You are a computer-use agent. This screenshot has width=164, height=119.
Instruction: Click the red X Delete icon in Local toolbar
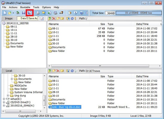tap(58, 71)
